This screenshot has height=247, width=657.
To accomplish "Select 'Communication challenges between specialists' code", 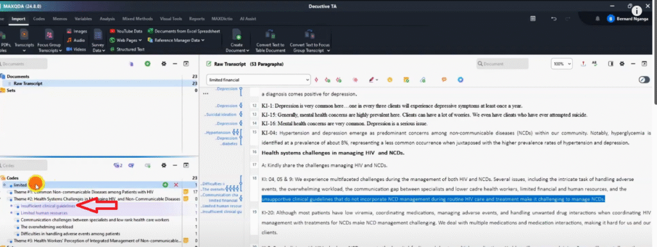I will click(x=95, y=220).
